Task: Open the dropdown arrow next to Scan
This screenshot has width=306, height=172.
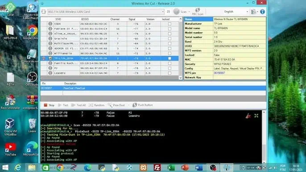Action: point(189,12)
